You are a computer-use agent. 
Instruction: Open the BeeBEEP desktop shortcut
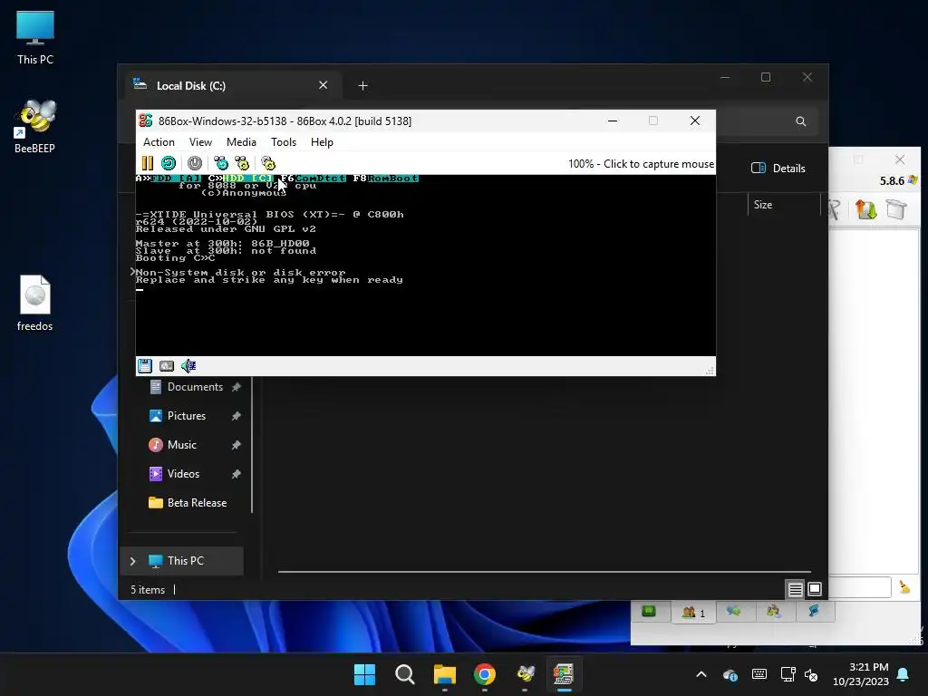point(35,125)
